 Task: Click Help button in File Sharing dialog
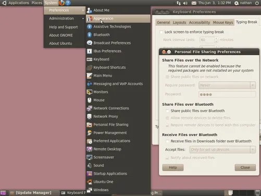click(173, 168)
